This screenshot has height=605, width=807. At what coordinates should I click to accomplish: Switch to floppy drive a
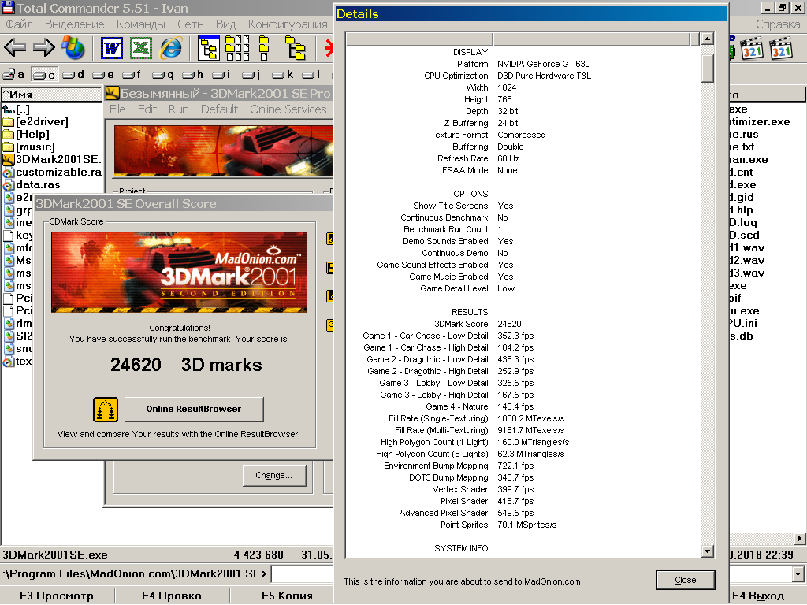(14, 75)
